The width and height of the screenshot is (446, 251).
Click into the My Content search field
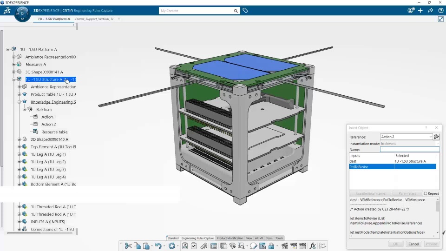(x=196, y=11)
